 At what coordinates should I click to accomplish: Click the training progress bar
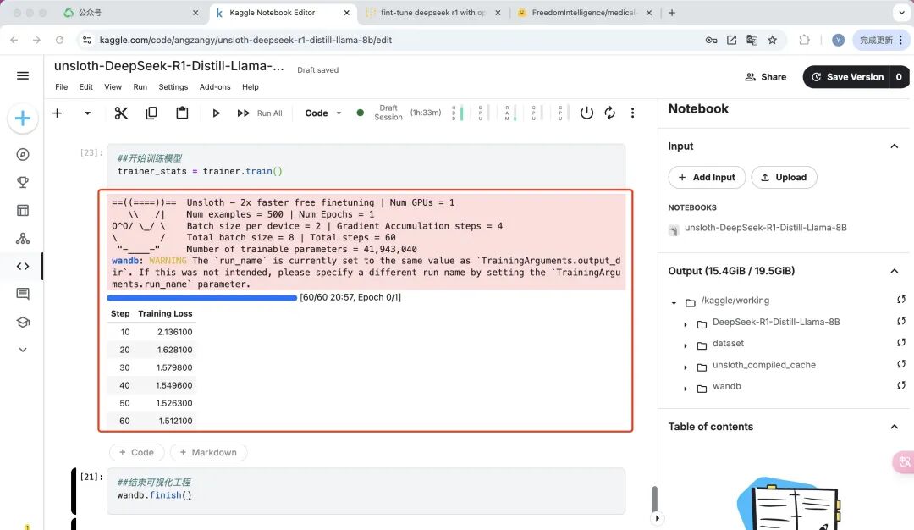pyautogui.click(x=201, y=298)
